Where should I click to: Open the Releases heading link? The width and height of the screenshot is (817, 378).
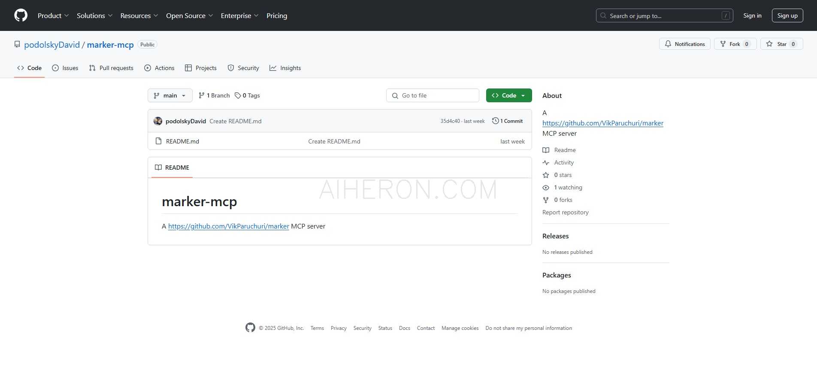pyautogui.click(x=555, y=236)
